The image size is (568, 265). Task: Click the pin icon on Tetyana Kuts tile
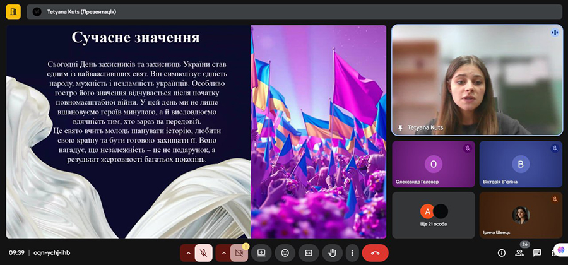(401, 128)
